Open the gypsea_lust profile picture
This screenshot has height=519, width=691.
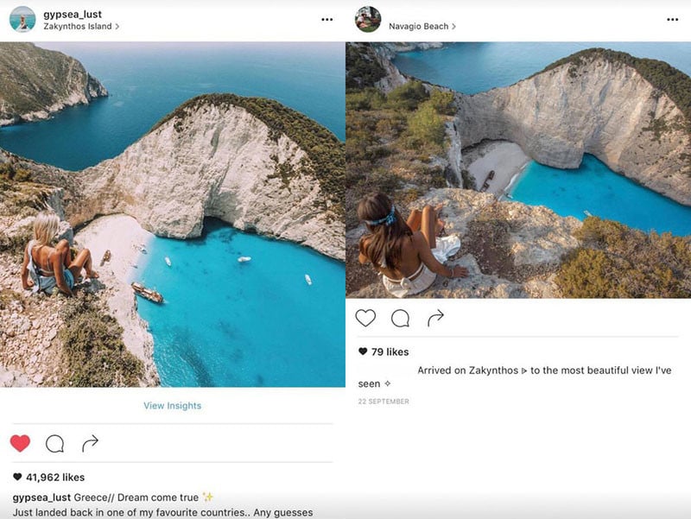[22, 19]
